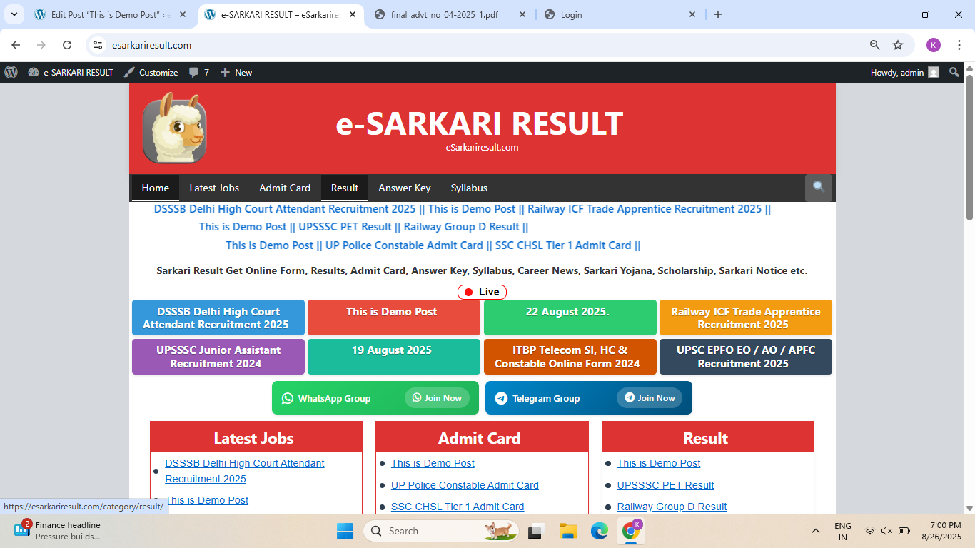Open the Latest Jobs navigation item

(214, 188)
